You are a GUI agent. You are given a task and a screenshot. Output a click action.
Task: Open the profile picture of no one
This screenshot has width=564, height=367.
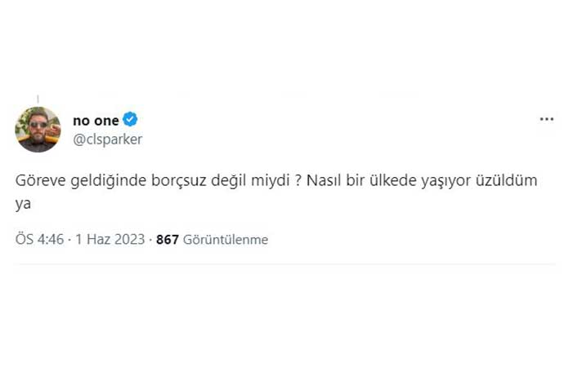[38, 129]
